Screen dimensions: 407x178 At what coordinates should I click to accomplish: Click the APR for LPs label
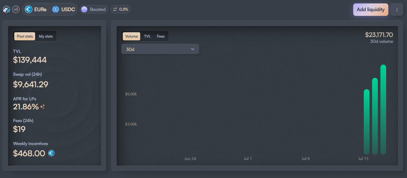pyautogui.click(x=24, y=99)
